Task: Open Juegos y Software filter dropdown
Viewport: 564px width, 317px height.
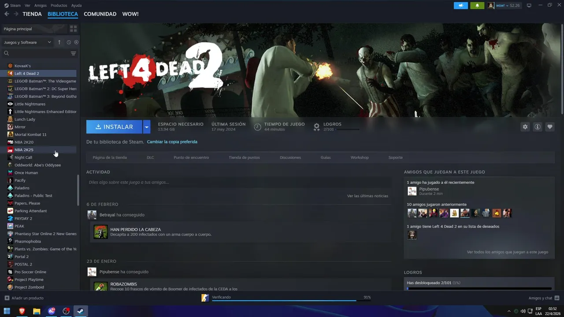Action: (x=27, y=42)
